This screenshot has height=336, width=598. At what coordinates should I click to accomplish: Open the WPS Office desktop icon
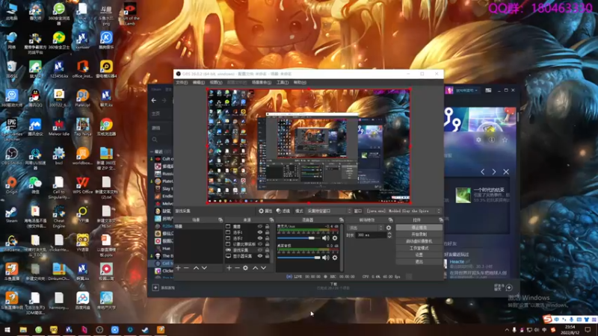click(82, 185)
